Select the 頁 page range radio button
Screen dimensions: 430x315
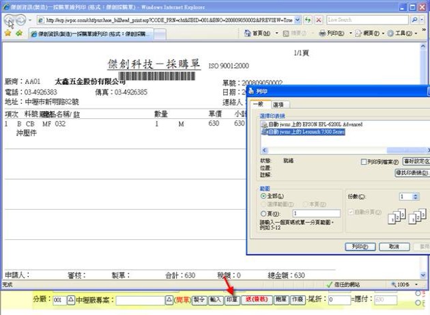(263, 214)
